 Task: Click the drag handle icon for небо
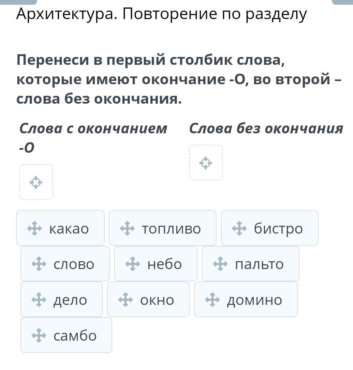pos(133,264)
